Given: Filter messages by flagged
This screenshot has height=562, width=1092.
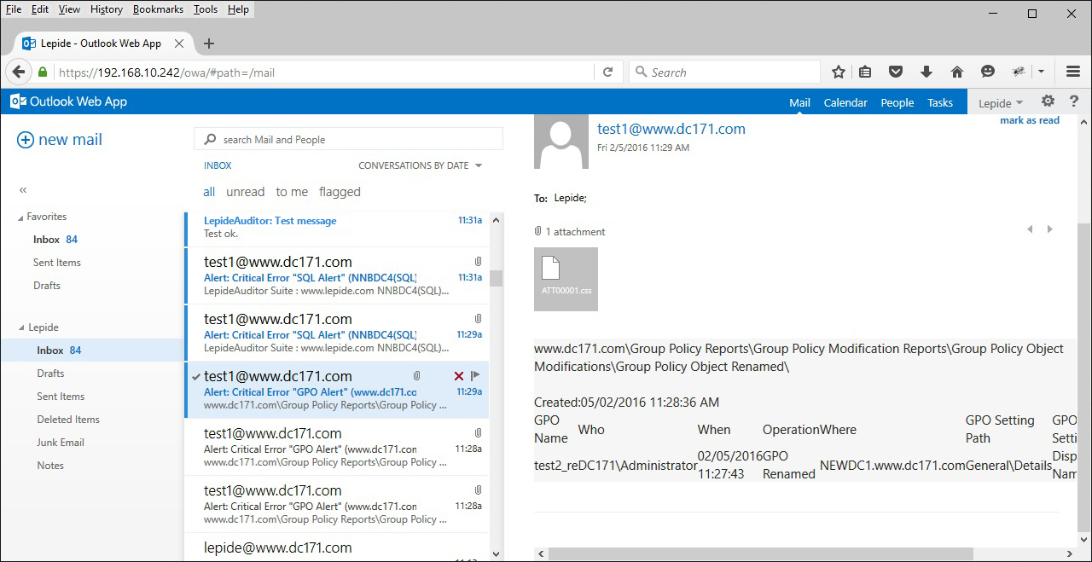Looking at the screenshot, I should (x=340, y=192).
